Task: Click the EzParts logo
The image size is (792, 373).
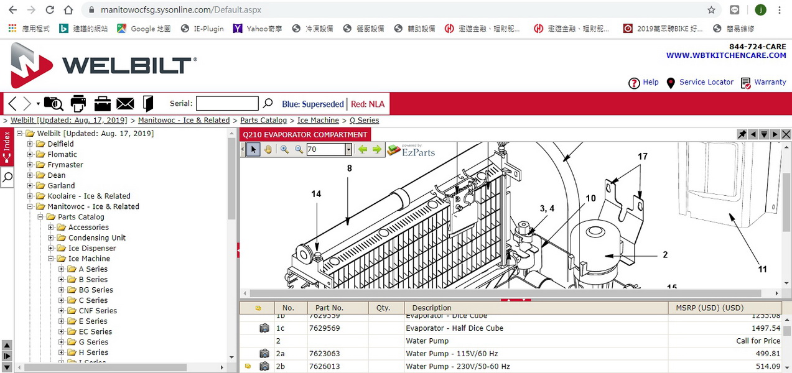Action: point(411,150)
